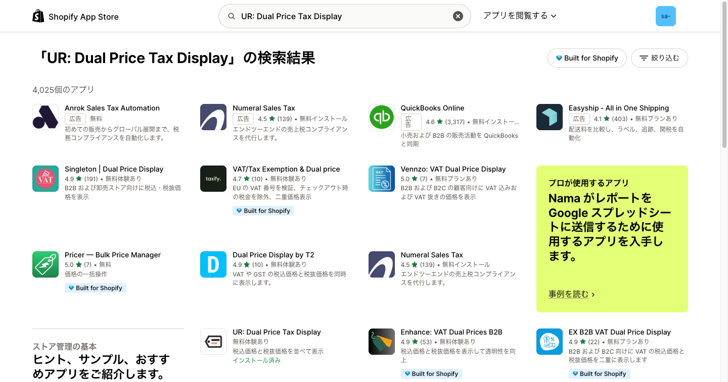The height and width of the screenshot is (382, 728).
Task: Open the アプリを閲覧する dropdown menu
Action: pyautogui.click(x=520, y=16)
